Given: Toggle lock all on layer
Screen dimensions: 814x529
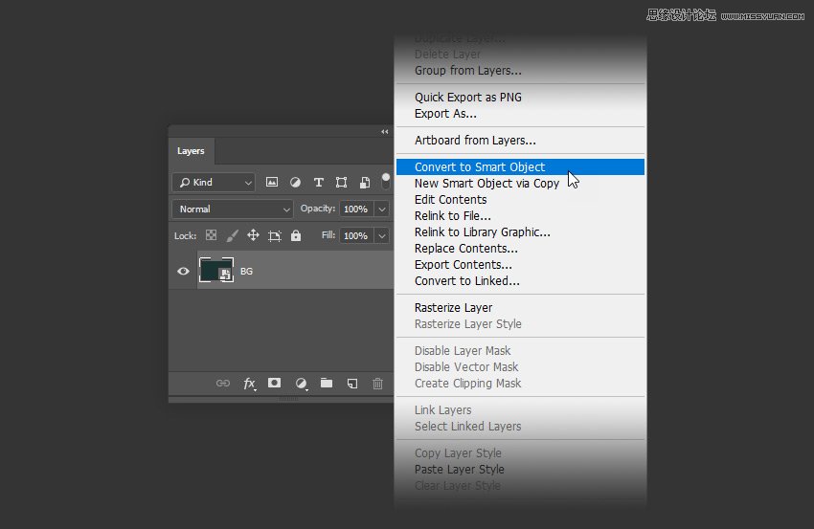Looking at the screenshot, I should coord(295,235).
